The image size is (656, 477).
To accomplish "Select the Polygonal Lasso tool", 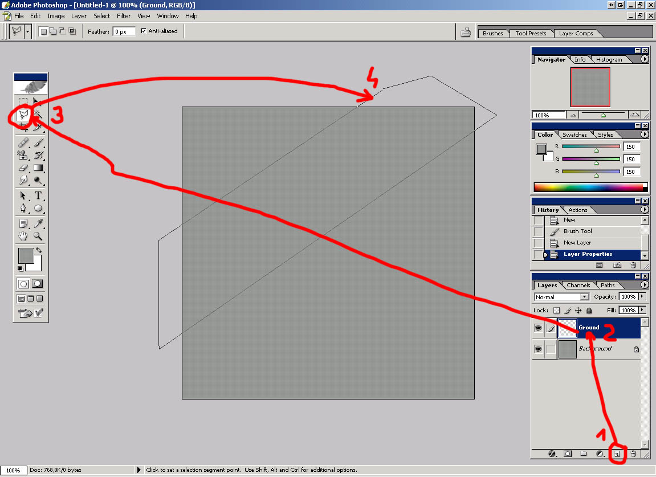I will click(23, 115).
